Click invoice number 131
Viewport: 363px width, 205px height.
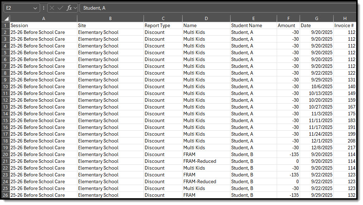pos(345,80)
